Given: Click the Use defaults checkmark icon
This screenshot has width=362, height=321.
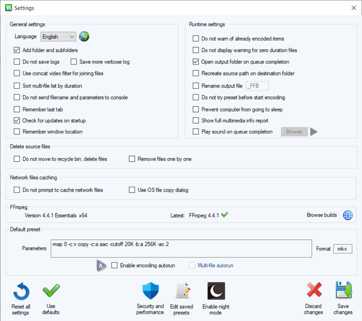Looking at the screenshot, I should click(x=51, y=291).
